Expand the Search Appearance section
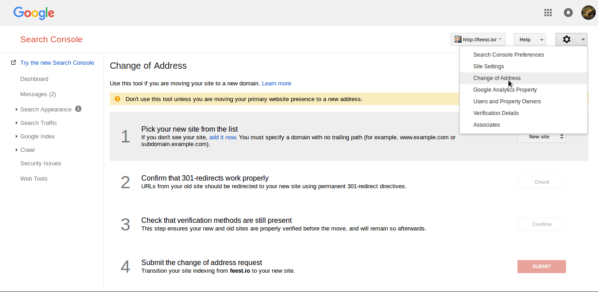The width and height of the screenshot is (598, 292). 17,109
